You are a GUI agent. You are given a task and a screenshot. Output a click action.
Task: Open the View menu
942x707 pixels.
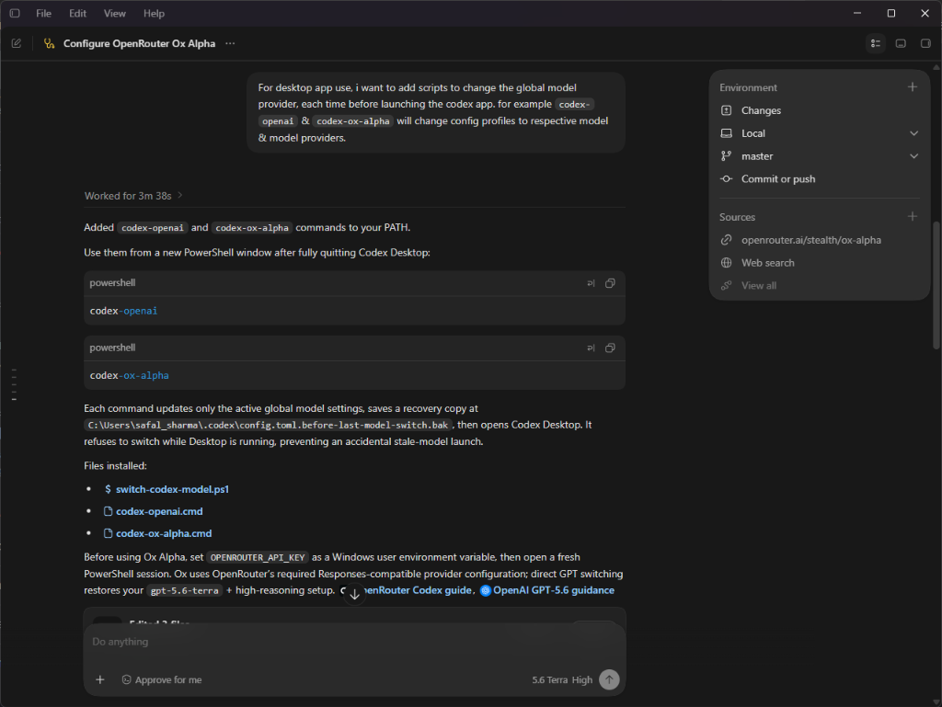pyautogui.click(x=114, y=13)
